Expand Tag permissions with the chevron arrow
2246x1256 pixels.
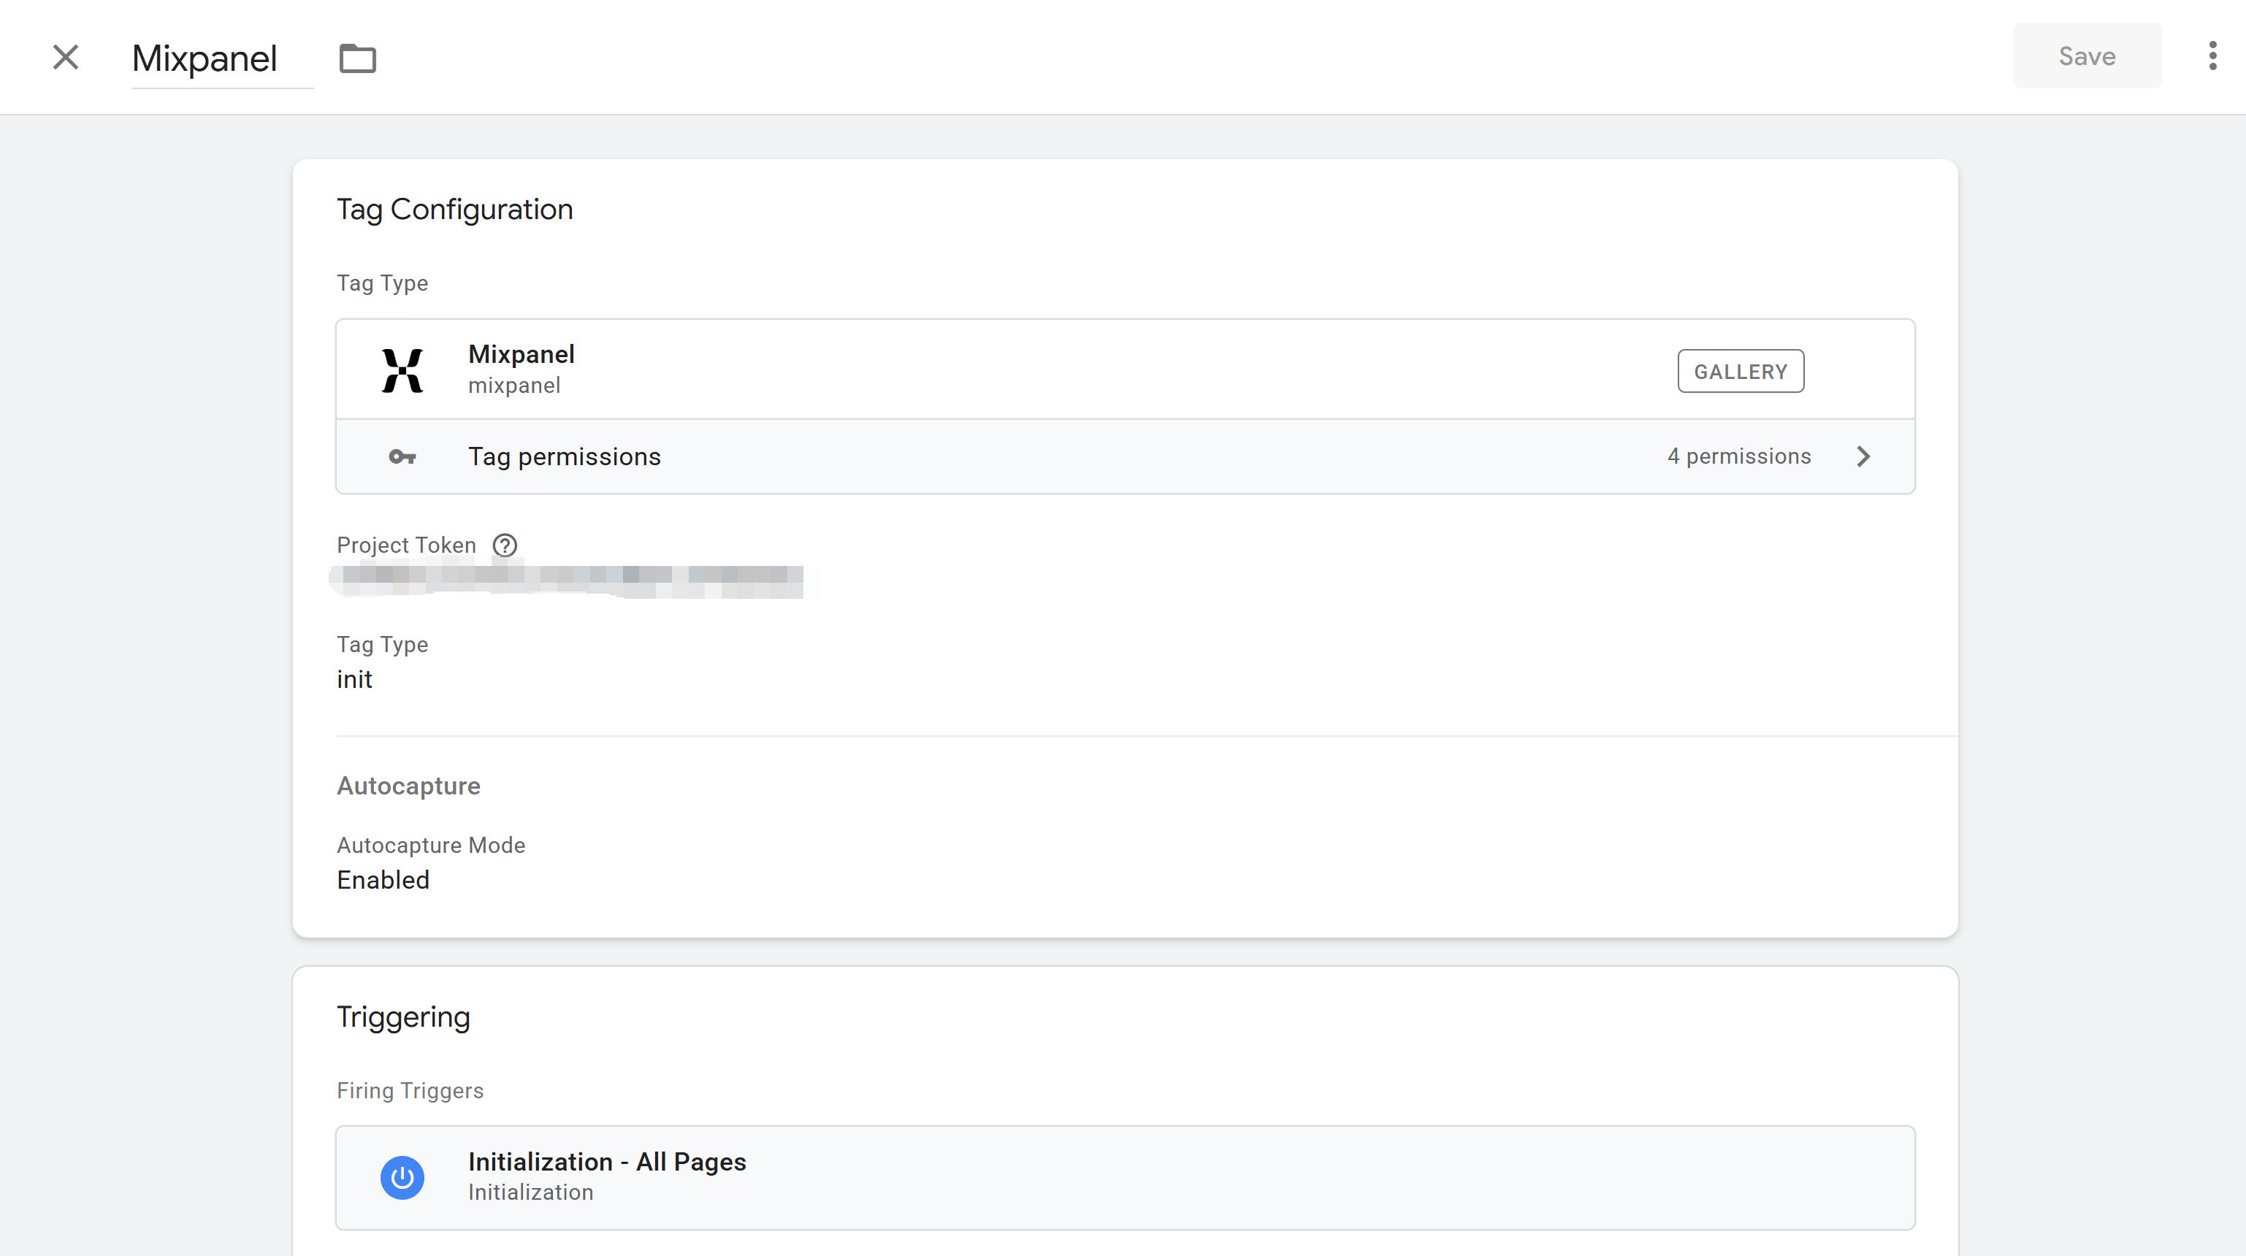pyautogui.click(x=1863, y=456)
